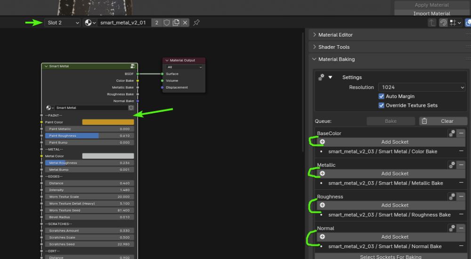Duplicate material smart_metal_v2_01 with new-material icon
This screenshot has width=471, height=259.
pos(176,23)
